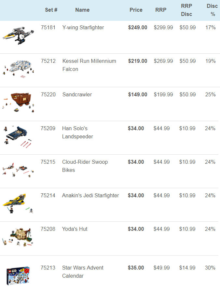The height and width of the screenshot is (292, 220).
Task: Click the RRP column header
Action: click(161, 10)
